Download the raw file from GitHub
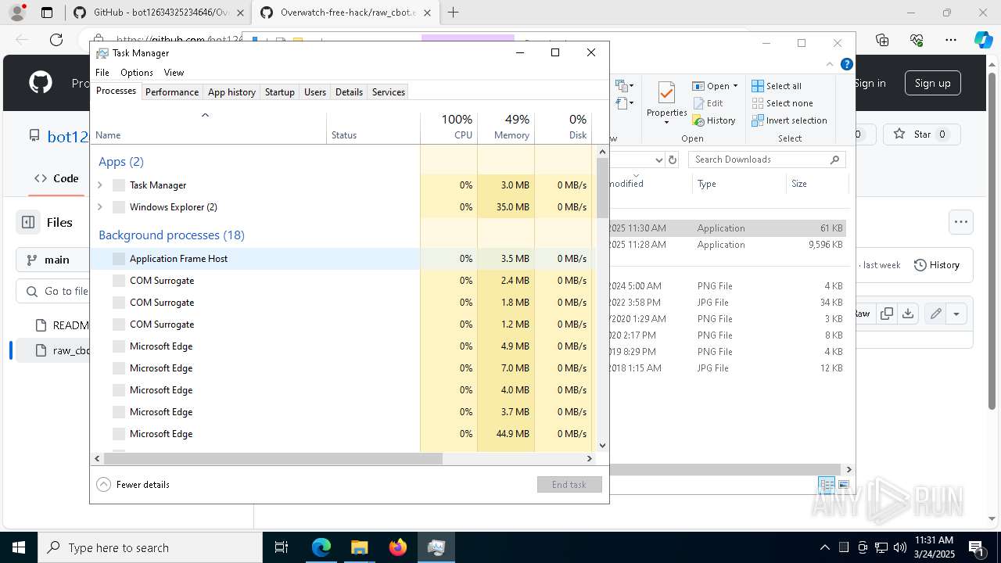Image resolution: width=1001 pixels, height=563 pixels. pos(907,314)
